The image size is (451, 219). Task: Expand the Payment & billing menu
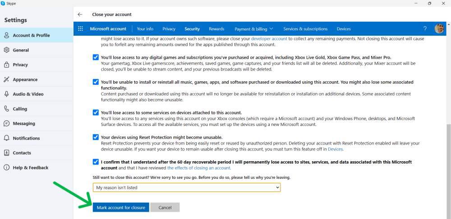pos(253,29)
